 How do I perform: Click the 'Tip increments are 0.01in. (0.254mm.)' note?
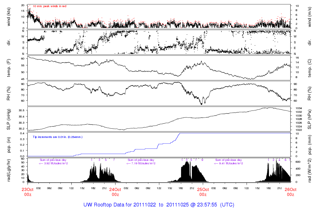click(57, 137)
